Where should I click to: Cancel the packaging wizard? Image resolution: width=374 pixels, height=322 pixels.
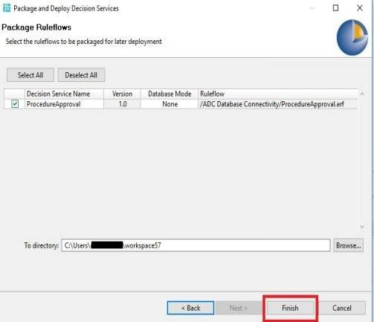pos(342,308)
